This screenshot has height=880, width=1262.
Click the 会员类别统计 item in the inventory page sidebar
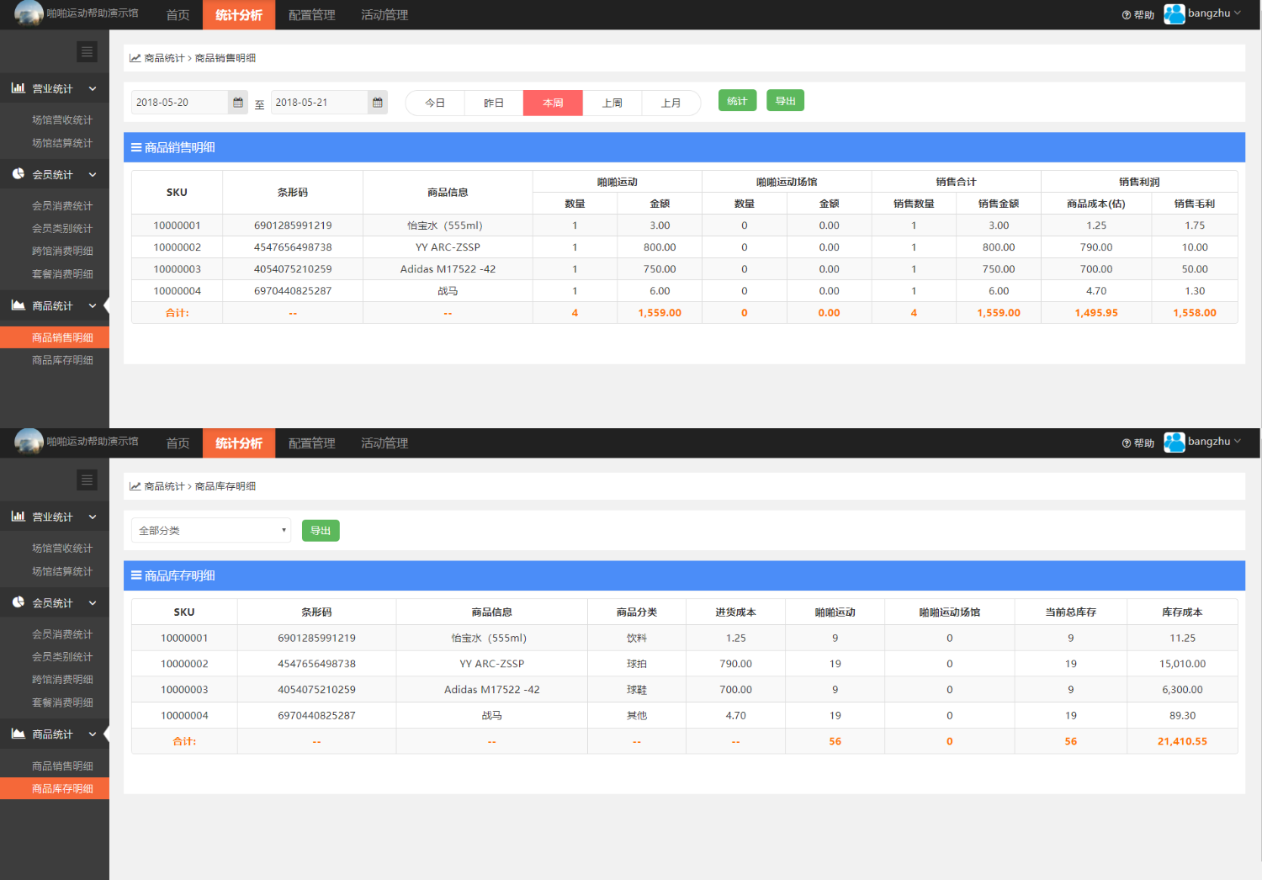tap(62, 657)
